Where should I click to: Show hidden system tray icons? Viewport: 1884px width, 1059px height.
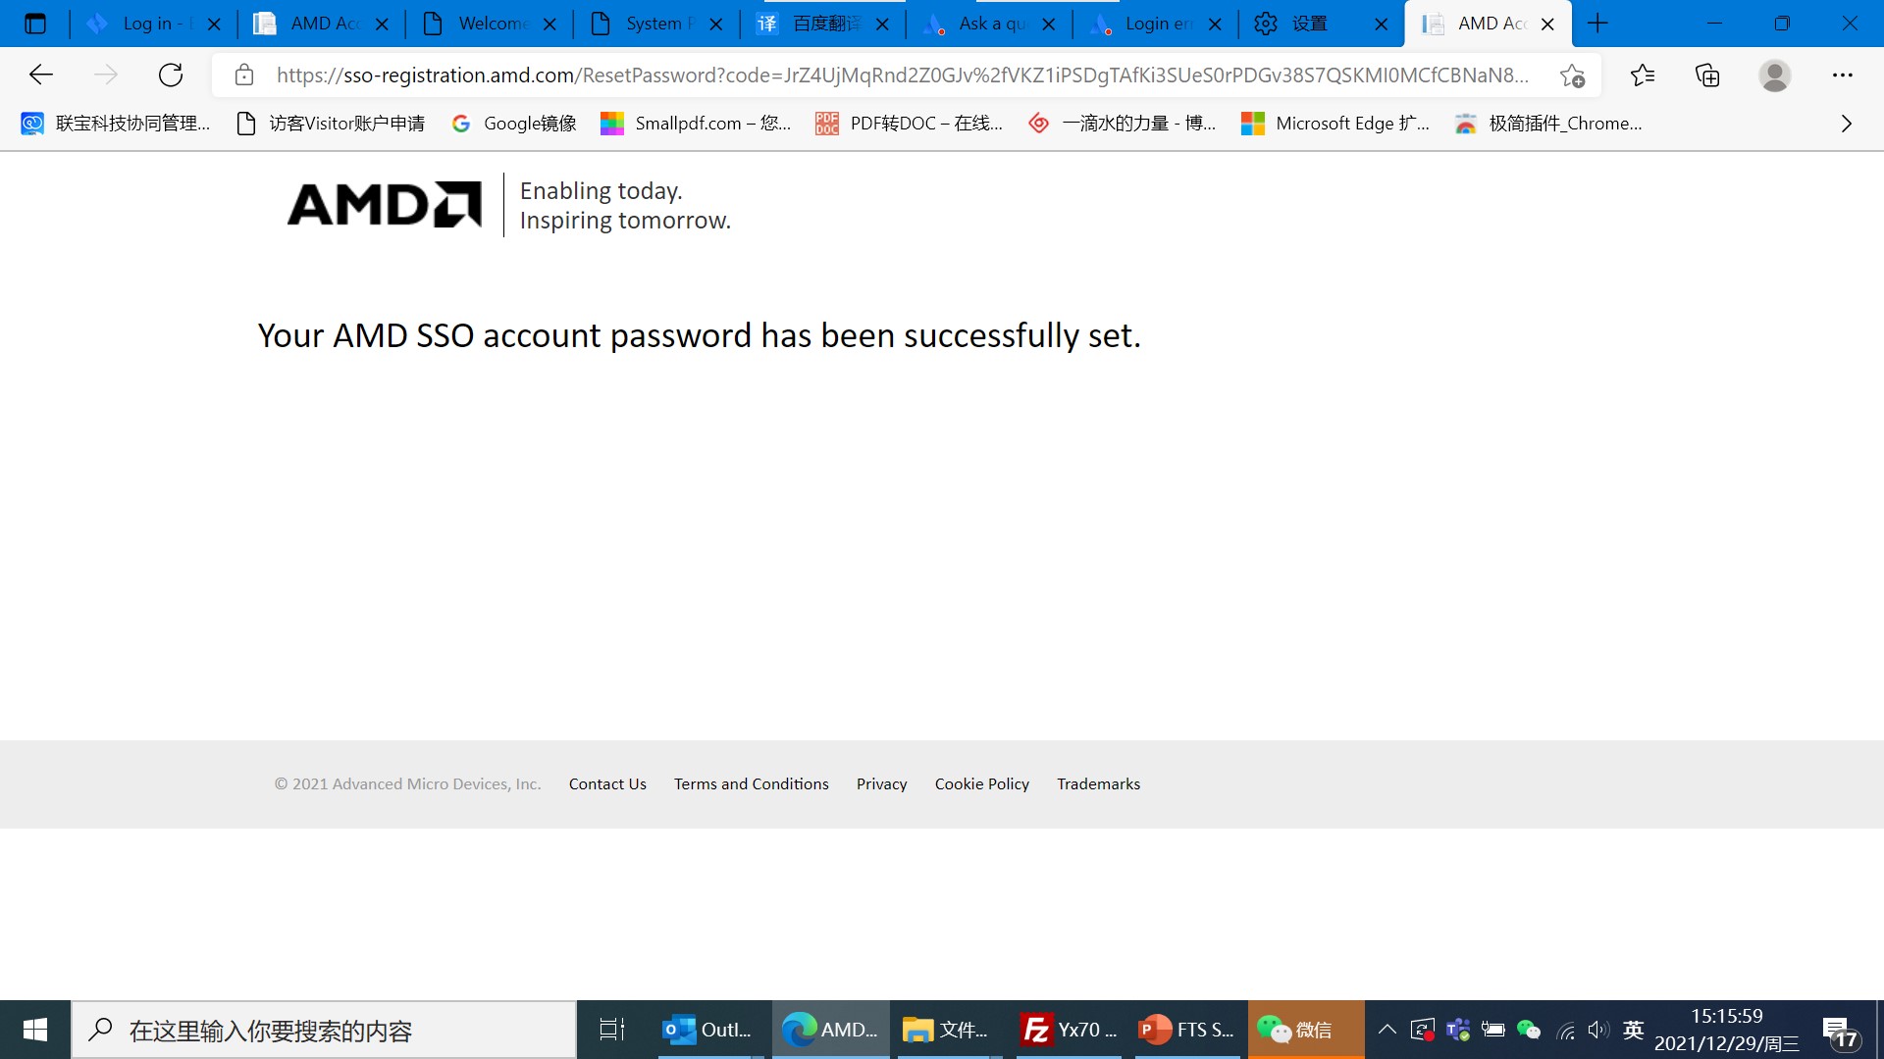[x=1387, y=1030]
